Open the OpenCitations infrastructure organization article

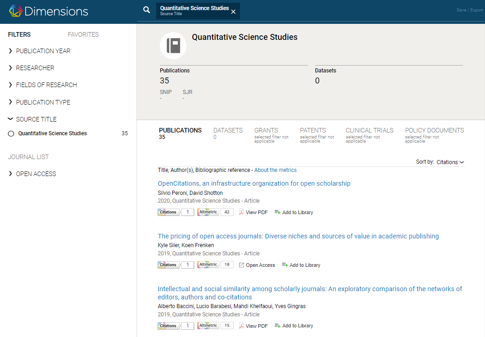coord(254,183)
